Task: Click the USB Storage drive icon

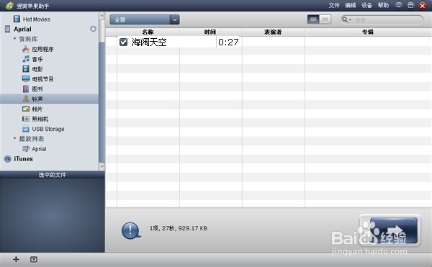Action: 26,129
